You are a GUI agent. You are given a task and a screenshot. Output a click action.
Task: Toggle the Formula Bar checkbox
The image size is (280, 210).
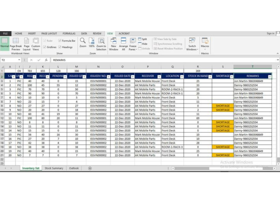click(x=60, y=41)
